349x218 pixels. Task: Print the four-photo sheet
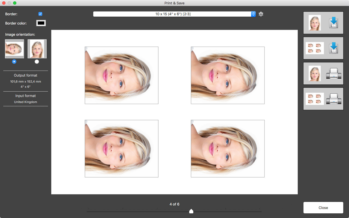tap(323, 99)
